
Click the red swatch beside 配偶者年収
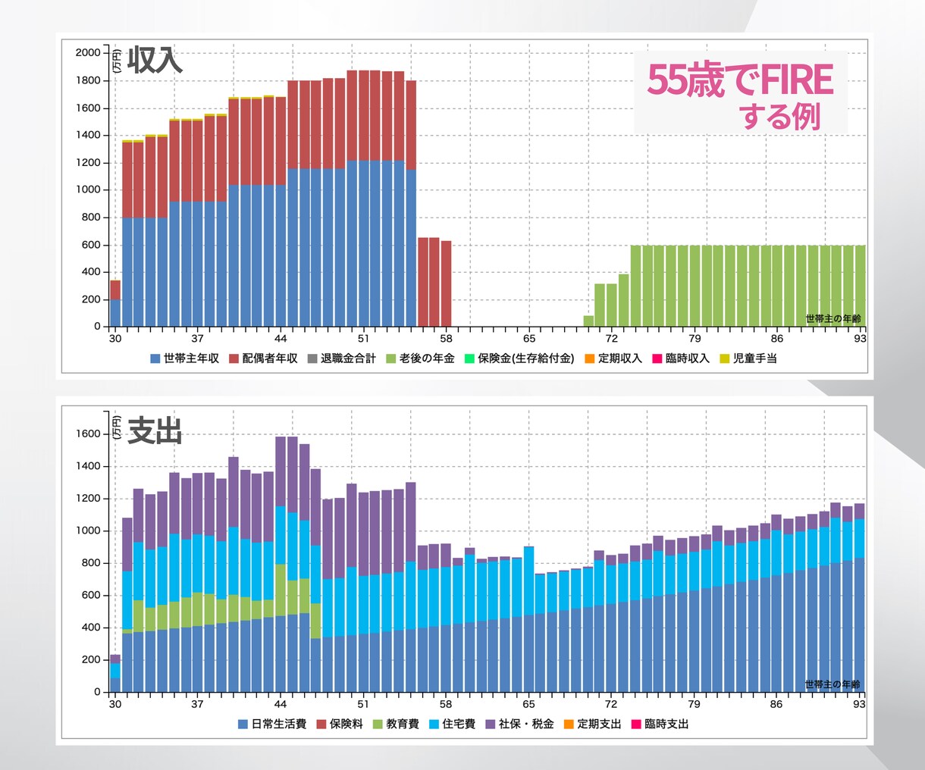(234, 358)
